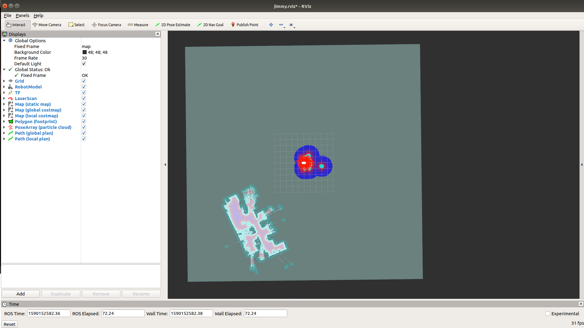Screen dimensions: 584x328
Task: Disable Map (global costmap) checkbox
Action: (84, 110)
